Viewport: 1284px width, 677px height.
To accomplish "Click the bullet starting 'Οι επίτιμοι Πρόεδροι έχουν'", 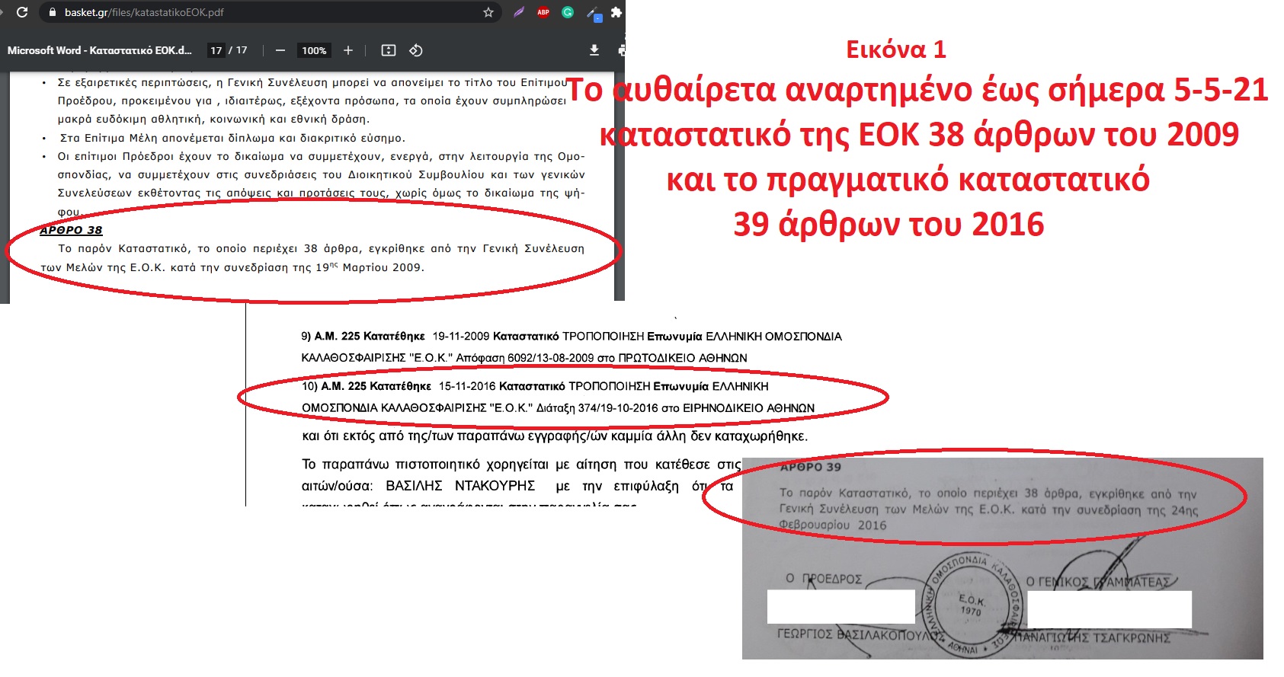I will coord(321,184).
